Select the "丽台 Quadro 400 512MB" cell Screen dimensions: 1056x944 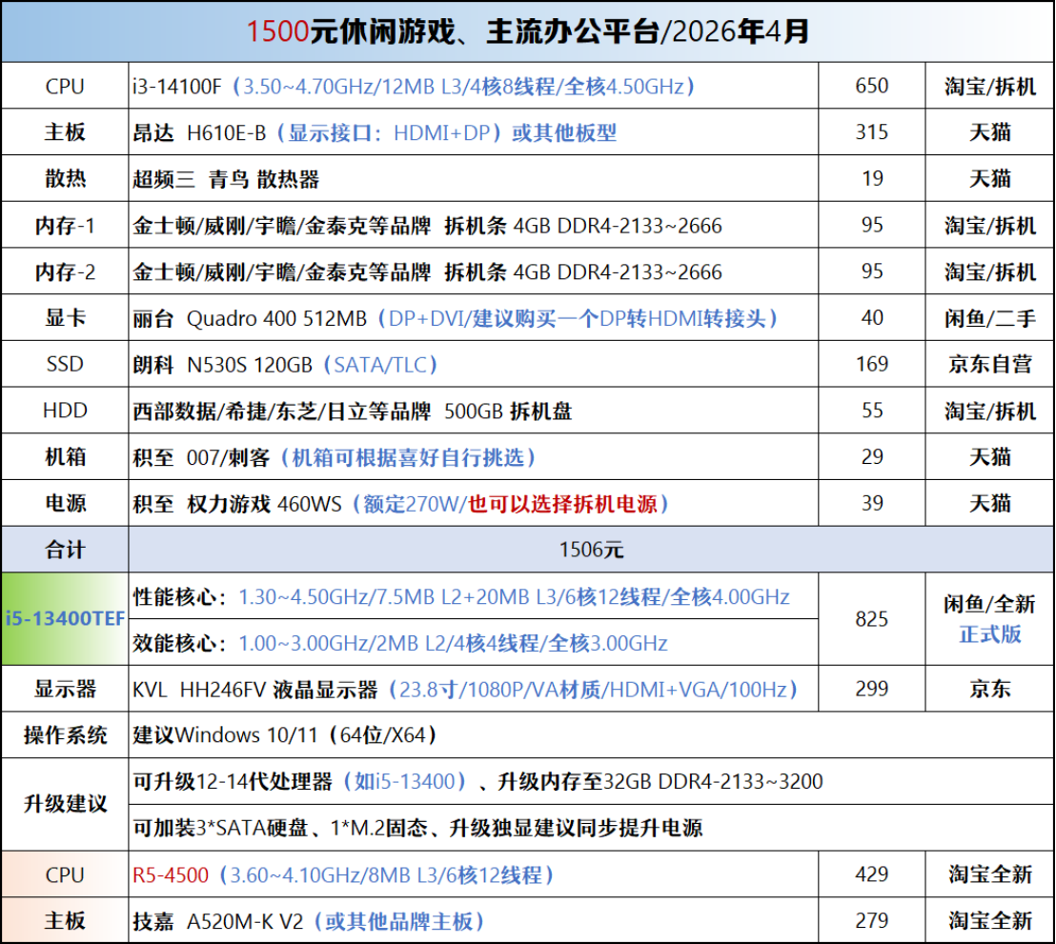[x=474, y=318]
